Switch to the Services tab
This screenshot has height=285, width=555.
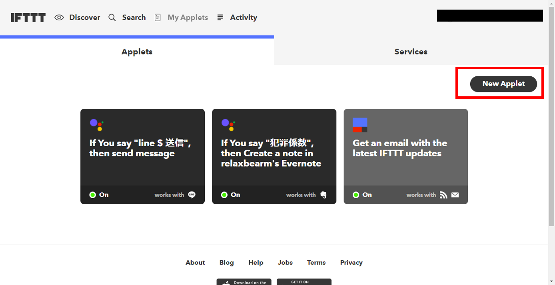[411, 52]
